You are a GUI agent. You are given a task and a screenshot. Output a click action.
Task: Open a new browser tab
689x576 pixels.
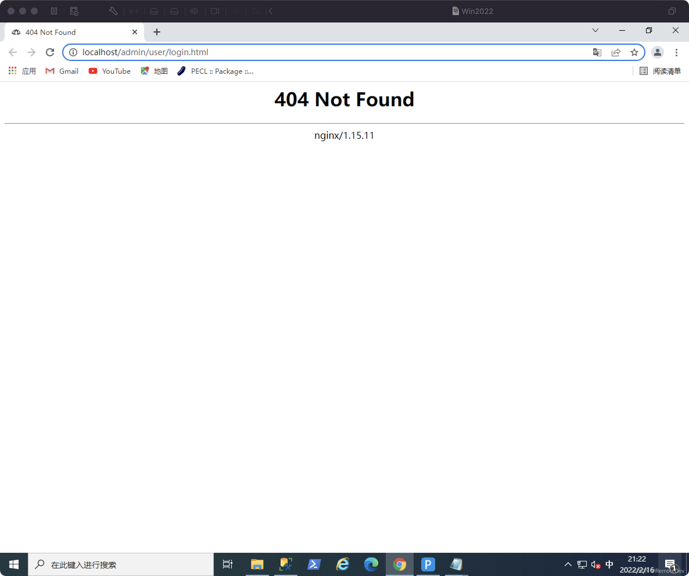157,32
